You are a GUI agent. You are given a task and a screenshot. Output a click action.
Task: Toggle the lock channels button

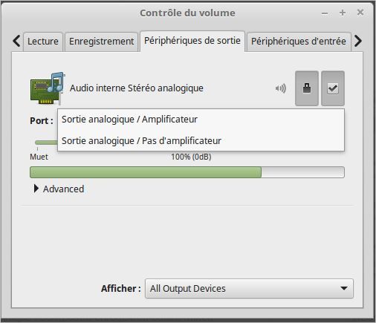(x=307, y=88)
